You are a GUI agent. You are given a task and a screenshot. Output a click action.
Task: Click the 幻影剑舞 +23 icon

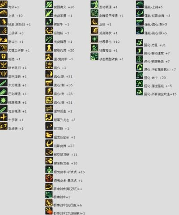point(49,143)
